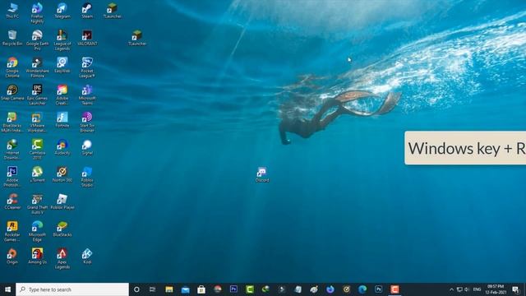Click the Microsoft Teams desktop shortcut
The width and height of the screenshot is (526, 296).
pyautogui.click(x=87, y=95)
